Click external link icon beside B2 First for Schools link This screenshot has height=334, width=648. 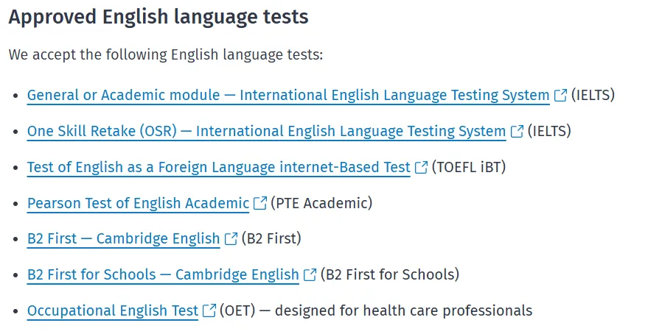[310, 275]
